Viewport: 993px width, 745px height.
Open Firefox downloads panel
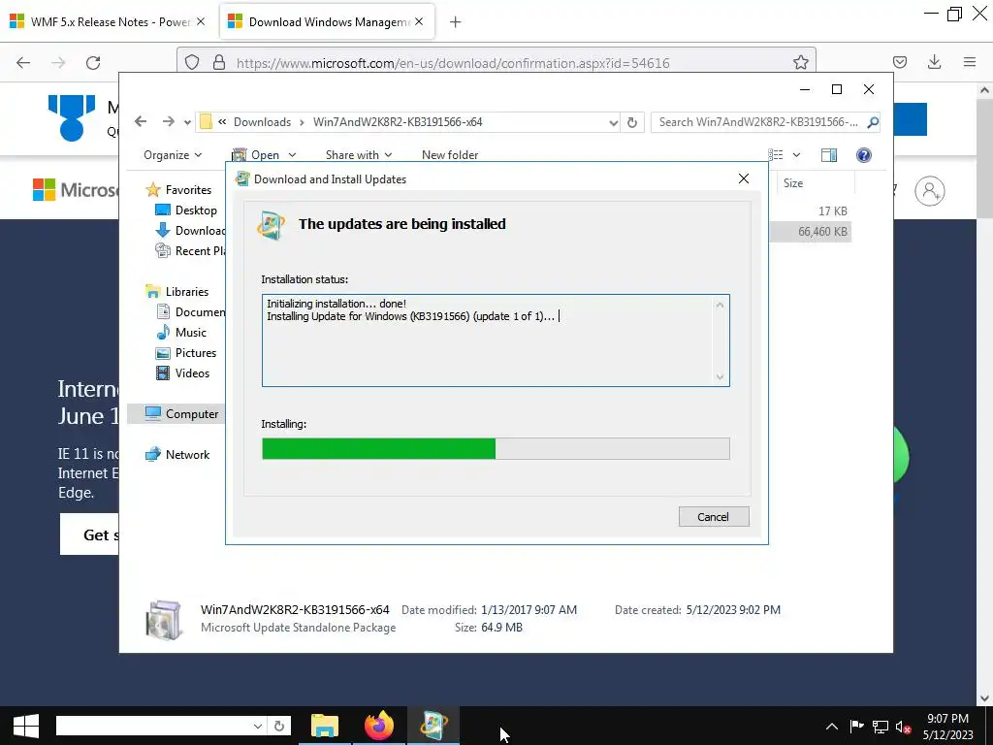tap(934, 62)
